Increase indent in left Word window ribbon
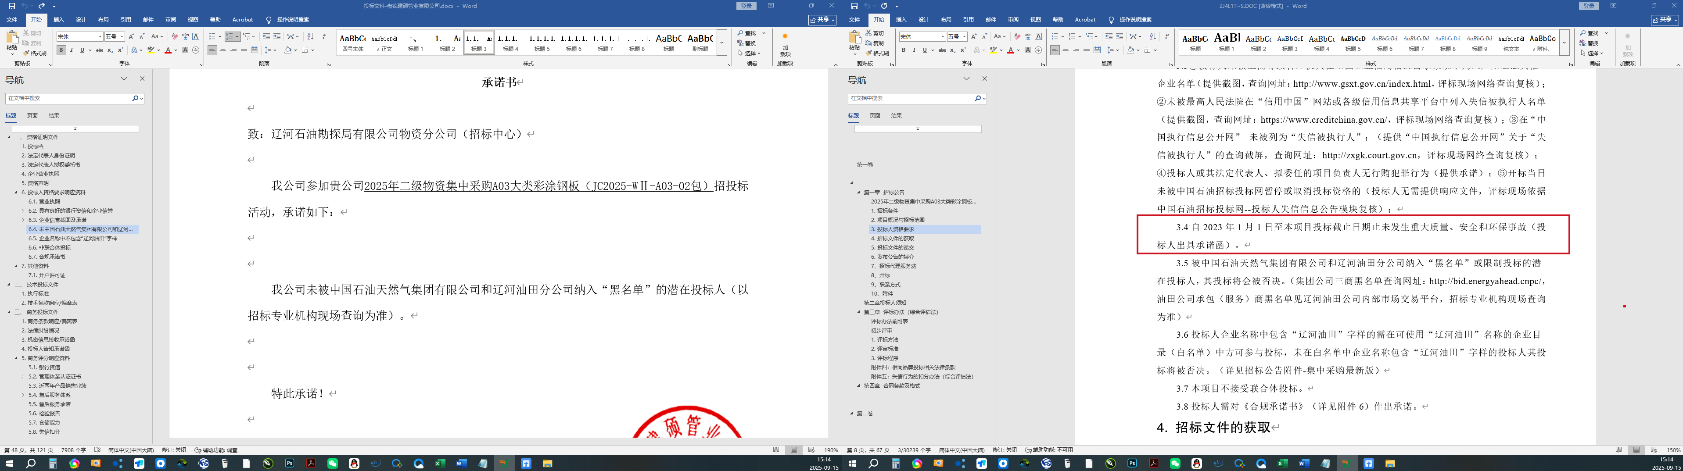Screen dimensions: 1683x471 277,36
